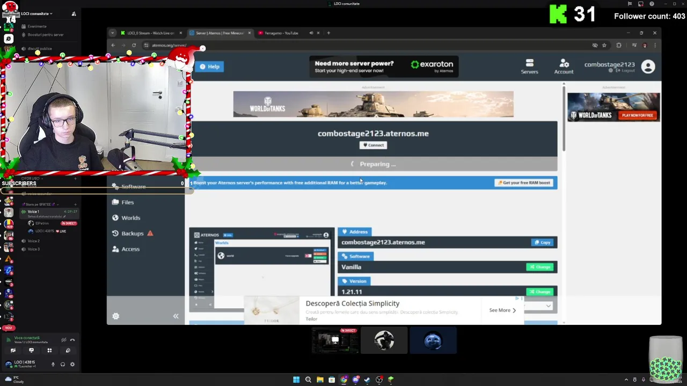The image size is (687, 386).
Task: Click the screen share button in Discord
Action: tap(31, 351)
